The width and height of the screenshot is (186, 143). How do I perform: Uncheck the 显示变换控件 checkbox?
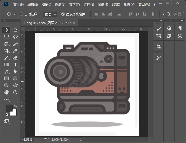click(x=63, y=14)
